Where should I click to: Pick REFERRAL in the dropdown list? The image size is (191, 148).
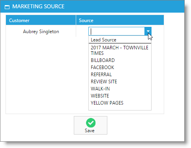pyautogui.click(x=120, y=75)
